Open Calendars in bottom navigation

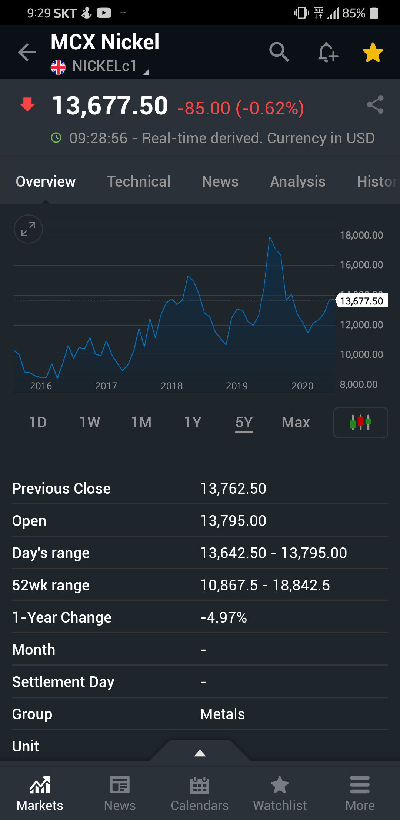(x=200, y=793)
